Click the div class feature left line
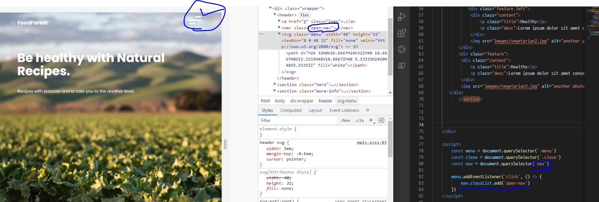This screenshot has width=599, height=202. tap(499, 9)
